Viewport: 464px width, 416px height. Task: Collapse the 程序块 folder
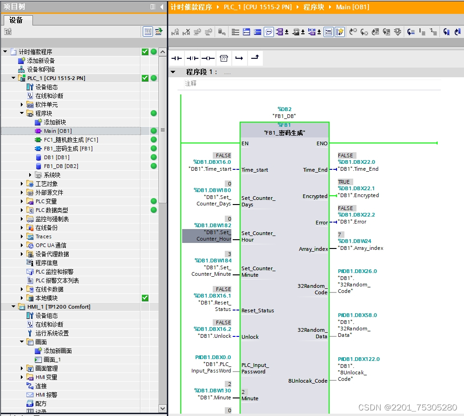[x=22, y=113]
